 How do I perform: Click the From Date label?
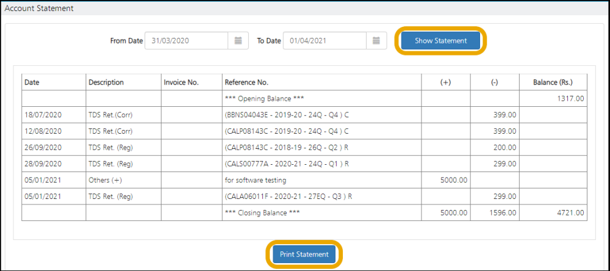pos(126,40)
